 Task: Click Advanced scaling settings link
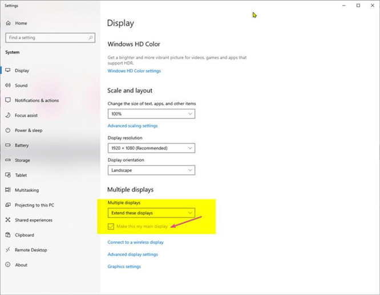pyautogui.click(x=132, y=126)
